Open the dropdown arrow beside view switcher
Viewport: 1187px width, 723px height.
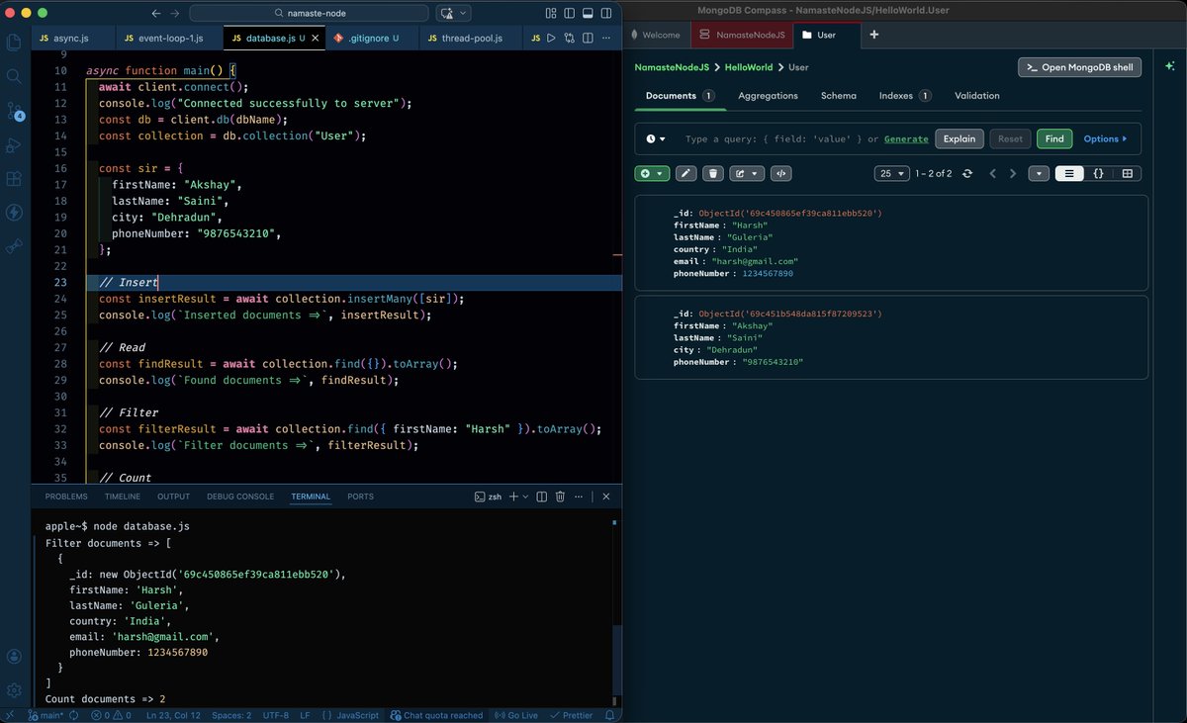(x=1038, y=173)
